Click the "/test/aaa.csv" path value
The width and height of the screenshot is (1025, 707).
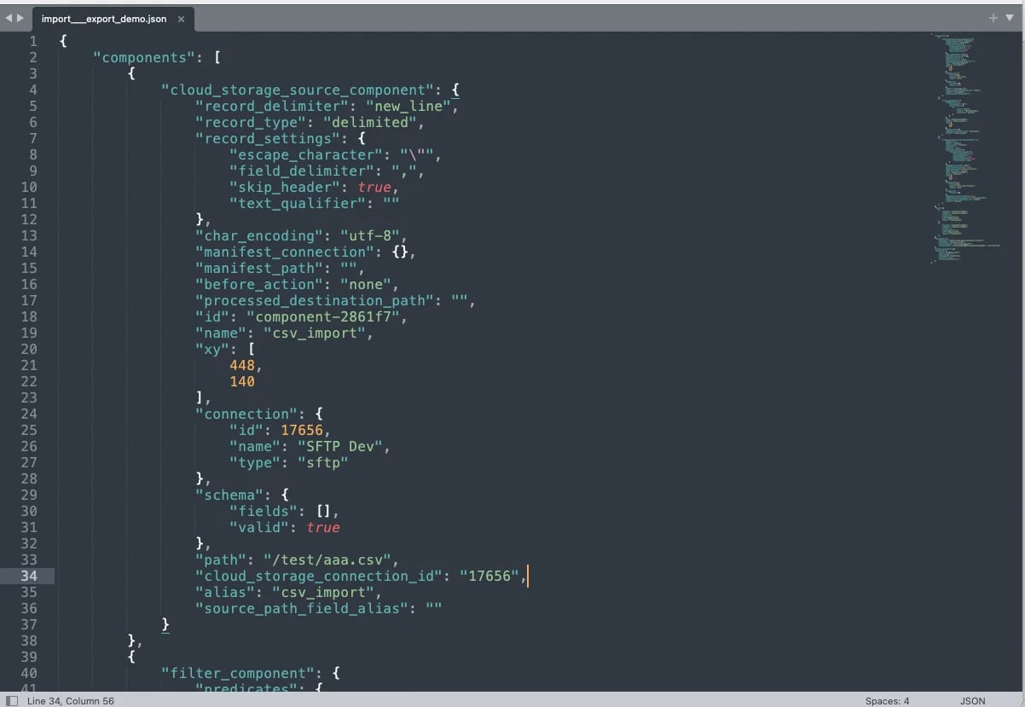(327, 559)
